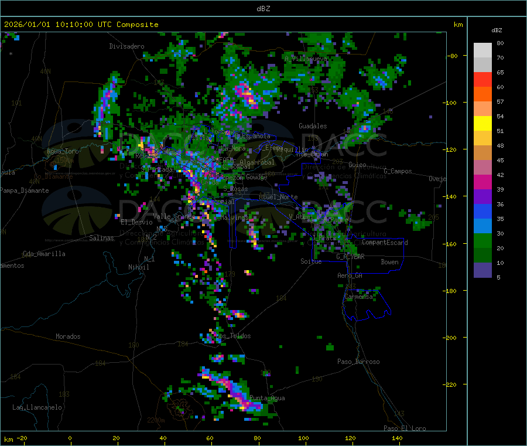Click the Aero_GA location label
Image resolution: width=527 pixels, height=446 pixels.
click(x=350, y=275)
